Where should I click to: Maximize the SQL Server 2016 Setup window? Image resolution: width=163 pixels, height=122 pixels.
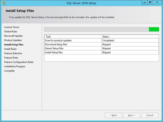pyautogui.click(x=150, y=2)
